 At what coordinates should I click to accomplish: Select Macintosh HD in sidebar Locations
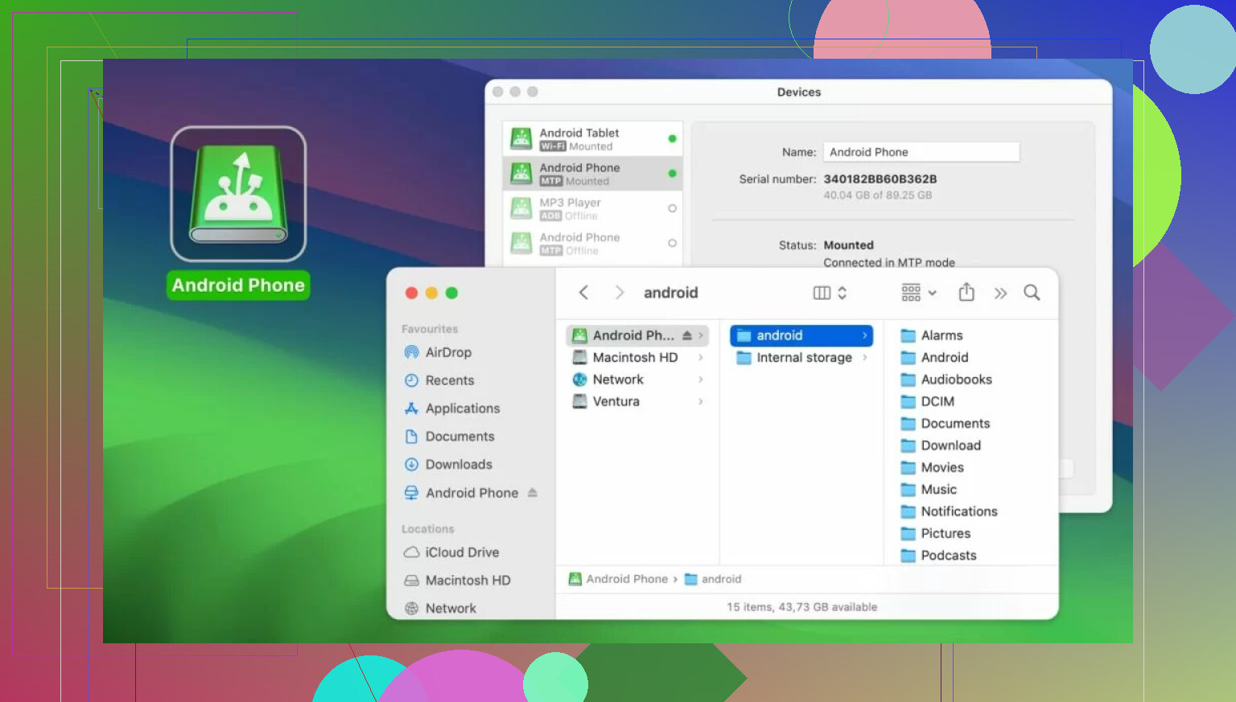457,581
